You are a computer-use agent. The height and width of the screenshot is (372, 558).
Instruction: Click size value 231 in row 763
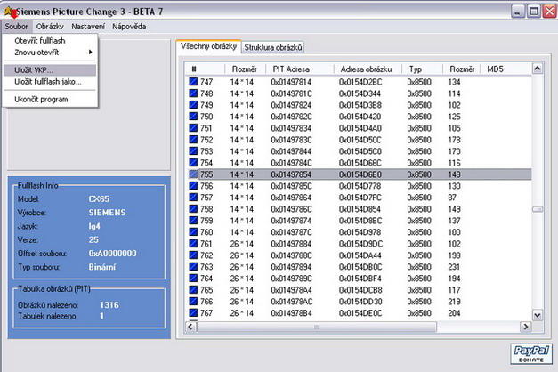pyautogui.click(x=454, y=267)
